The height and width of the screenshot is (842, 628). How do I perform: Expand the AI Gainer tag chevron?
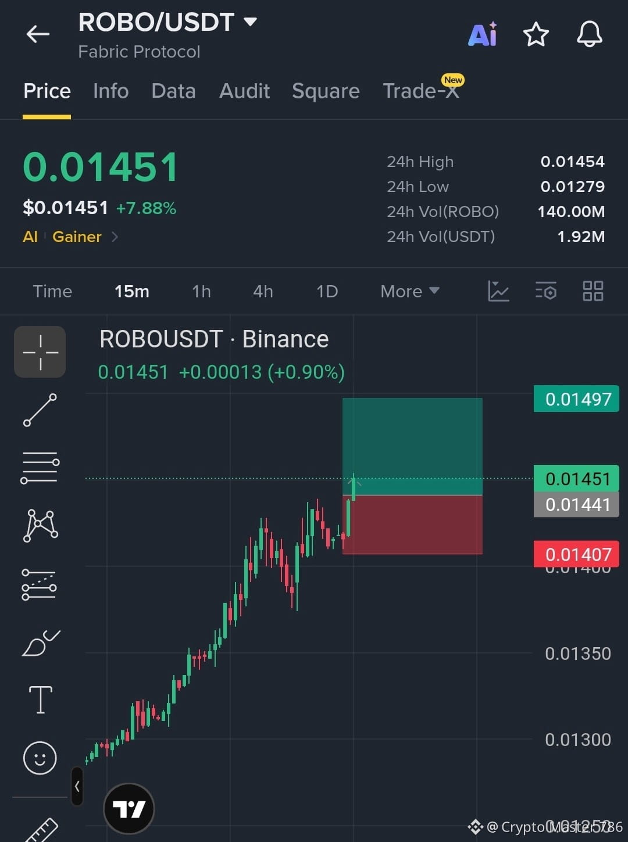[x=115, y=237]
